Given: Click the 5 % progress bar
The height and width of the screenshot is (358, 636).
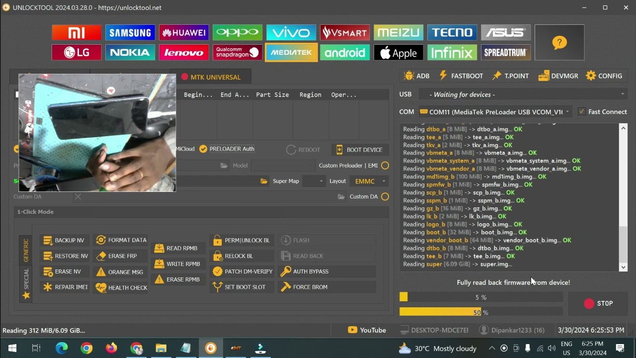Looking at the screenshot, I should [x=481, y=297].
